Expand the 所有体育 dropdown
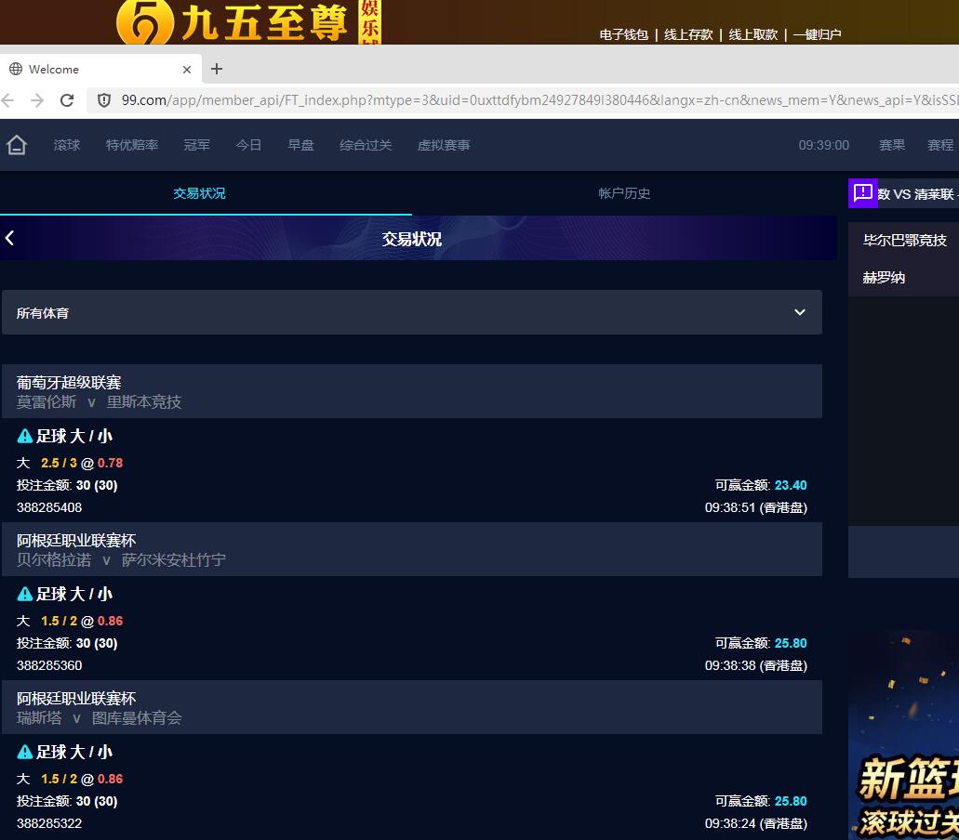Screen dimensions: 959x840 coord(412,312)
